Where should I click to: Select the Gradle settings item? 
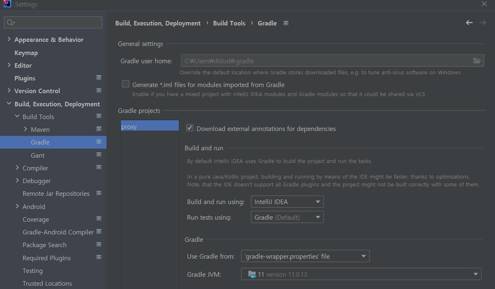coord(53,142)
